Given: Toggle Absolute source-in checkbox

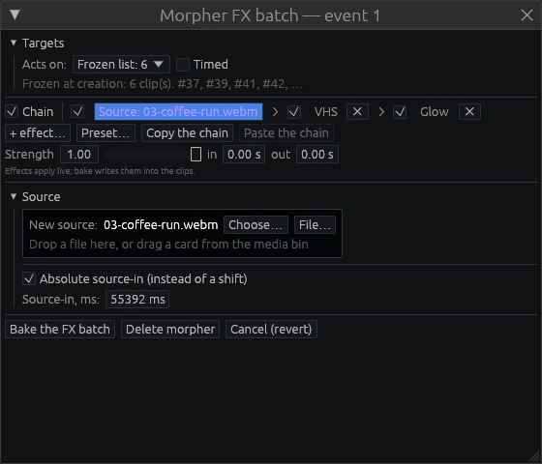Looking at the screenshot, I should (29, 278).
